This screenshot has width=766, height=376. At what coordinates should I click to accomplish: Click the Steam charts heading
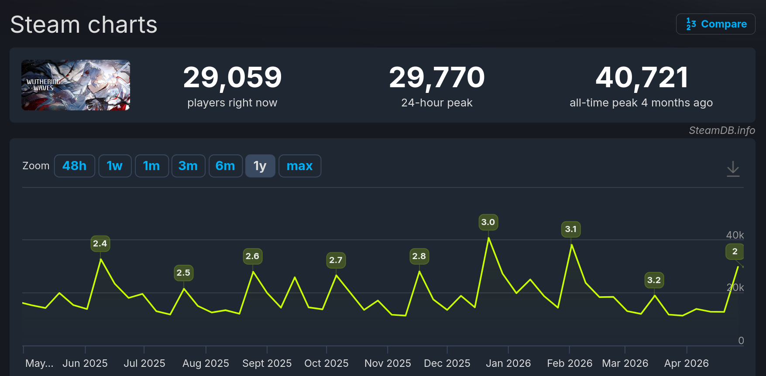tap(84, 24)
